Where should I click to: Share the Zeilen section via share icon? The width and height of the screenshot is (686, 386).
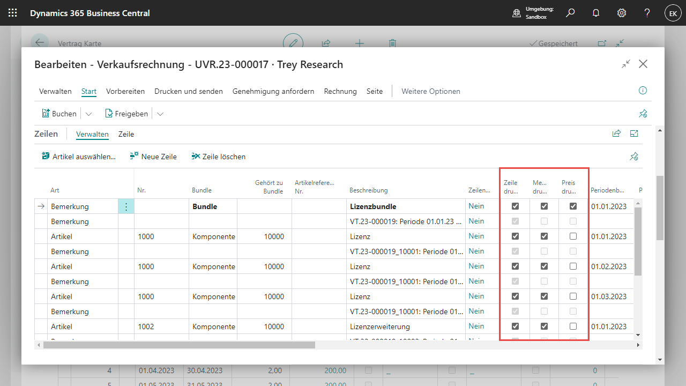click(617, 134)
